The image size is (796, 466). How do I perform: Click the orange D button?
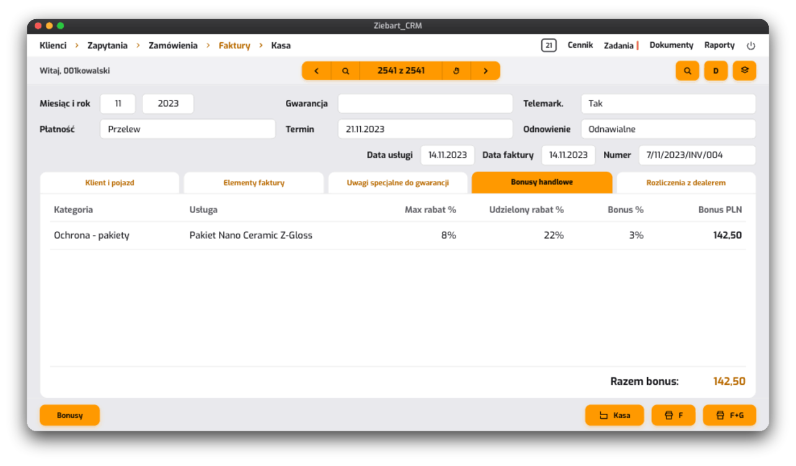716,71
